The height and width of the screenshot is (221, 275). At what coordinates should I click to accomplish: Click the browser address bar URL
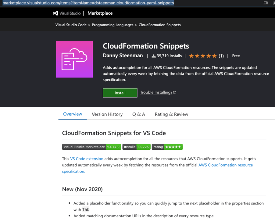click(x=88, y=3)
